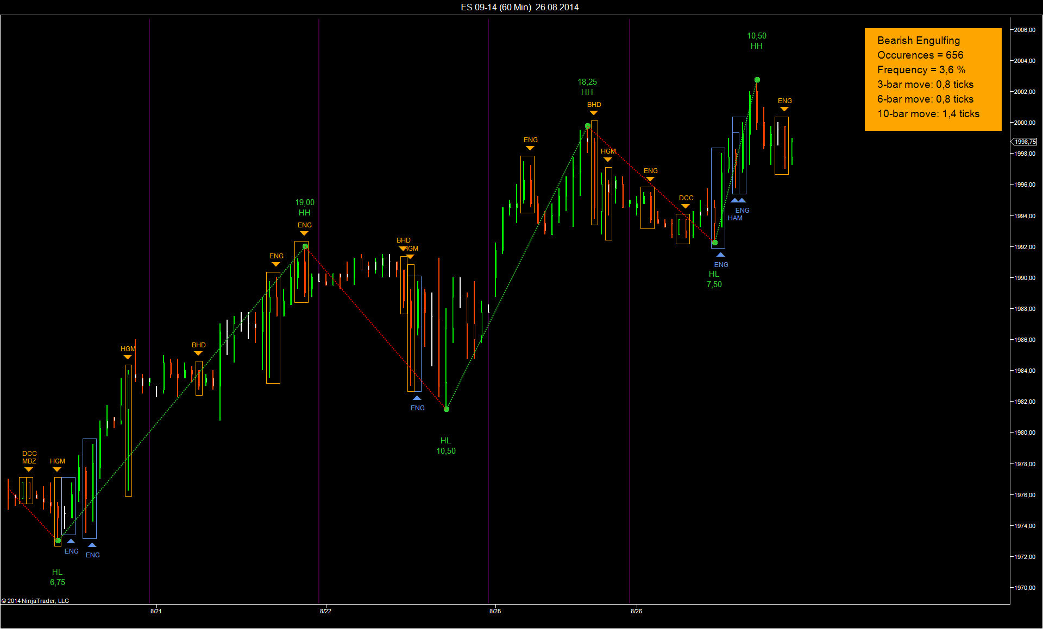Click the 2000,00 label on price axis
The width and height of the screenshot is (1043, 629).
[1025, 123]
